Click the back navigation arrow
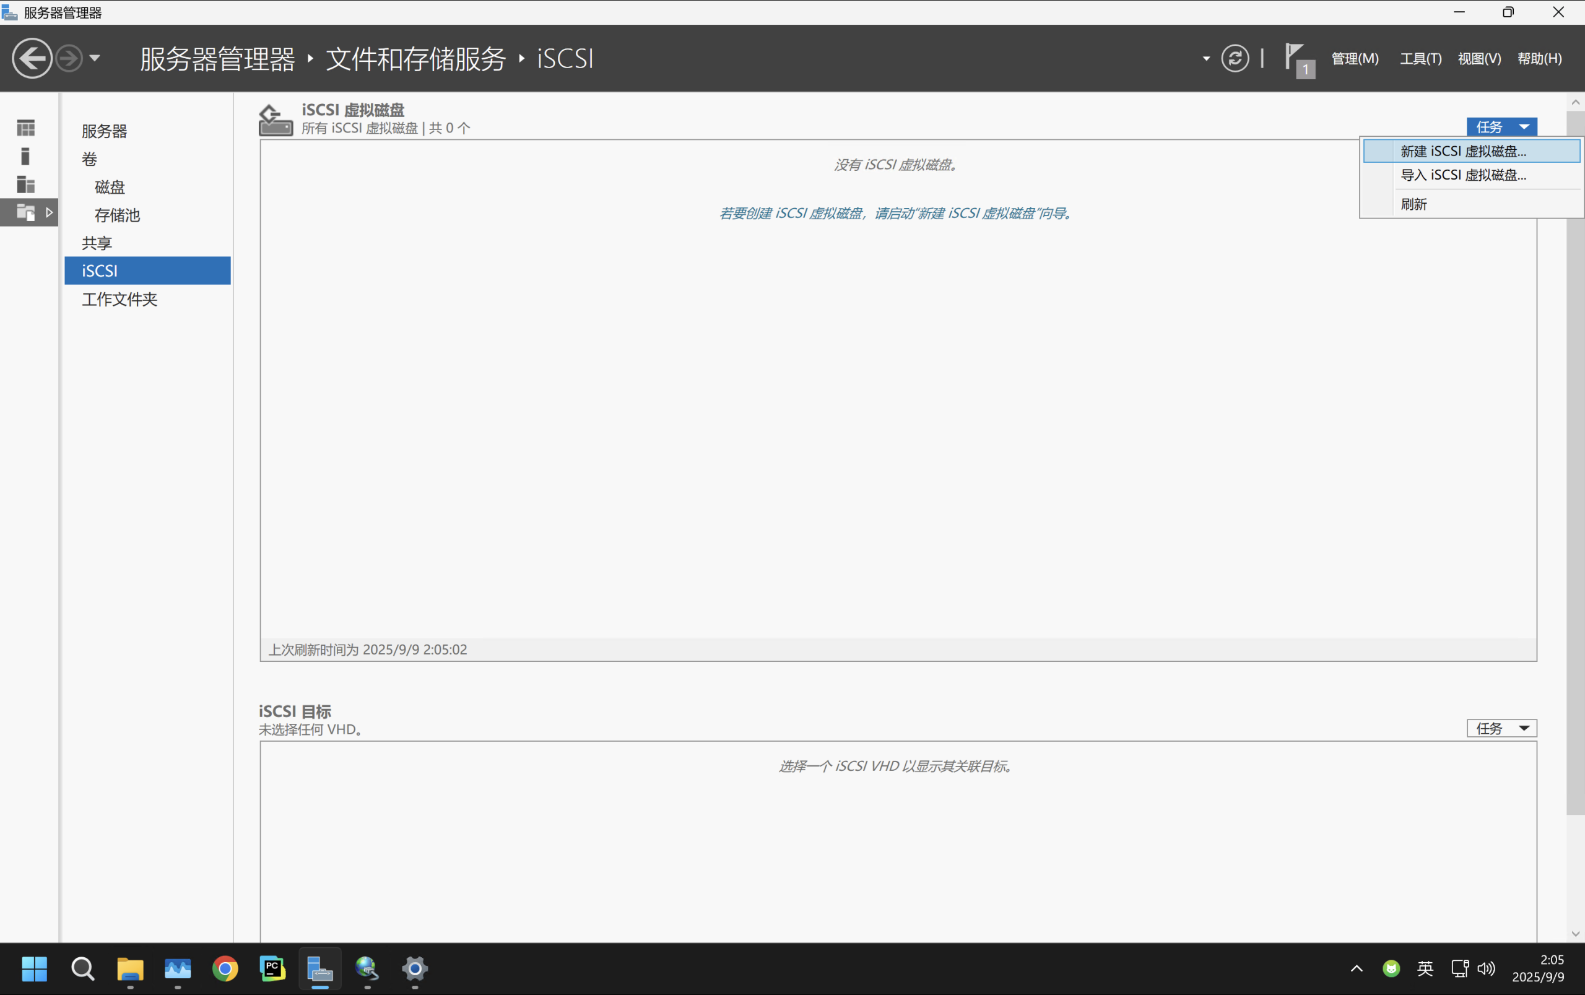The height and width of the screenshot is (995, 1585). tap(31, 58)
